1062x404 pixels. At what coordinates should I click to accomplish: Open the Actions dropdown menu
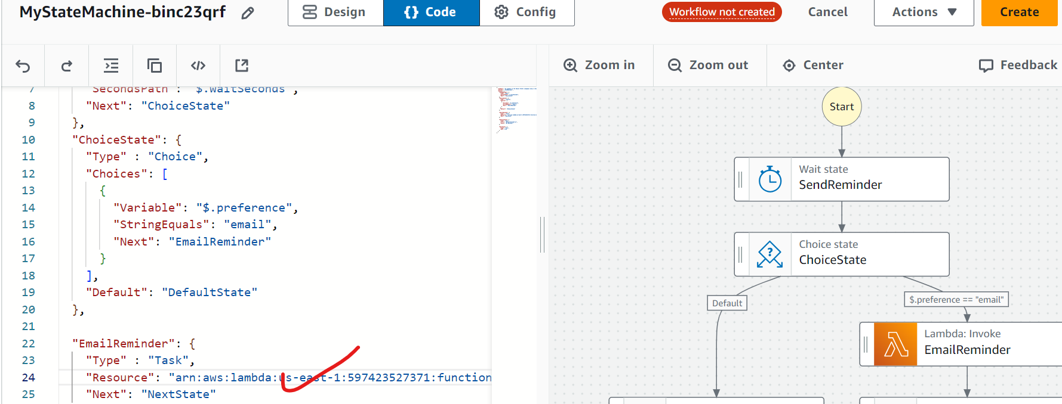click(x=924, y=13)
